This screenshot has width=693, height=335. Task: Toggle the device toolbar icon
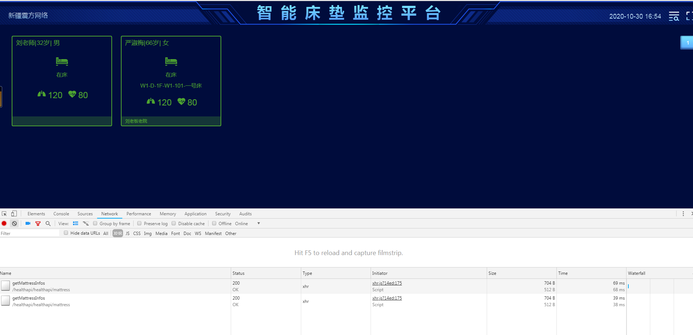tap(14, 213)
